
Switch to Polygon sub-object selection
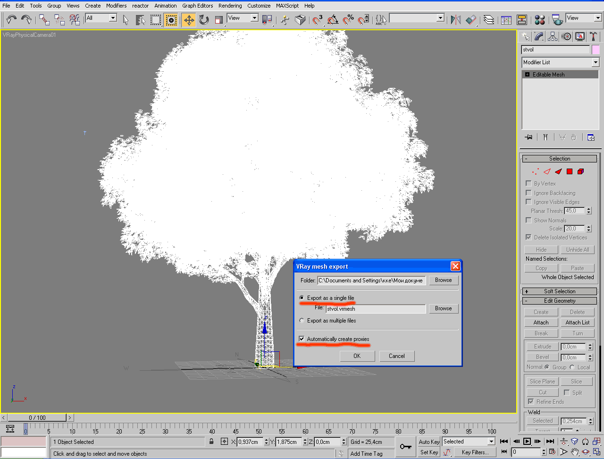[570, 171]
